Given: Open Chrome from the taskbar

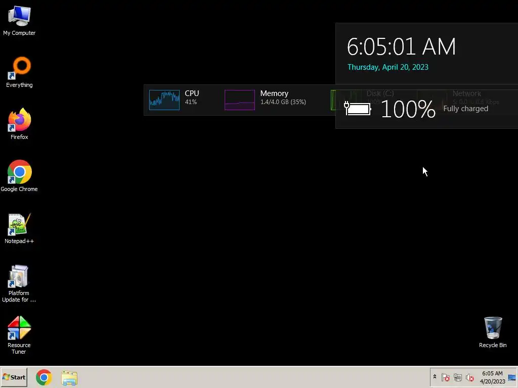Looking at the screenshot, I should click(x=44, y=377).
